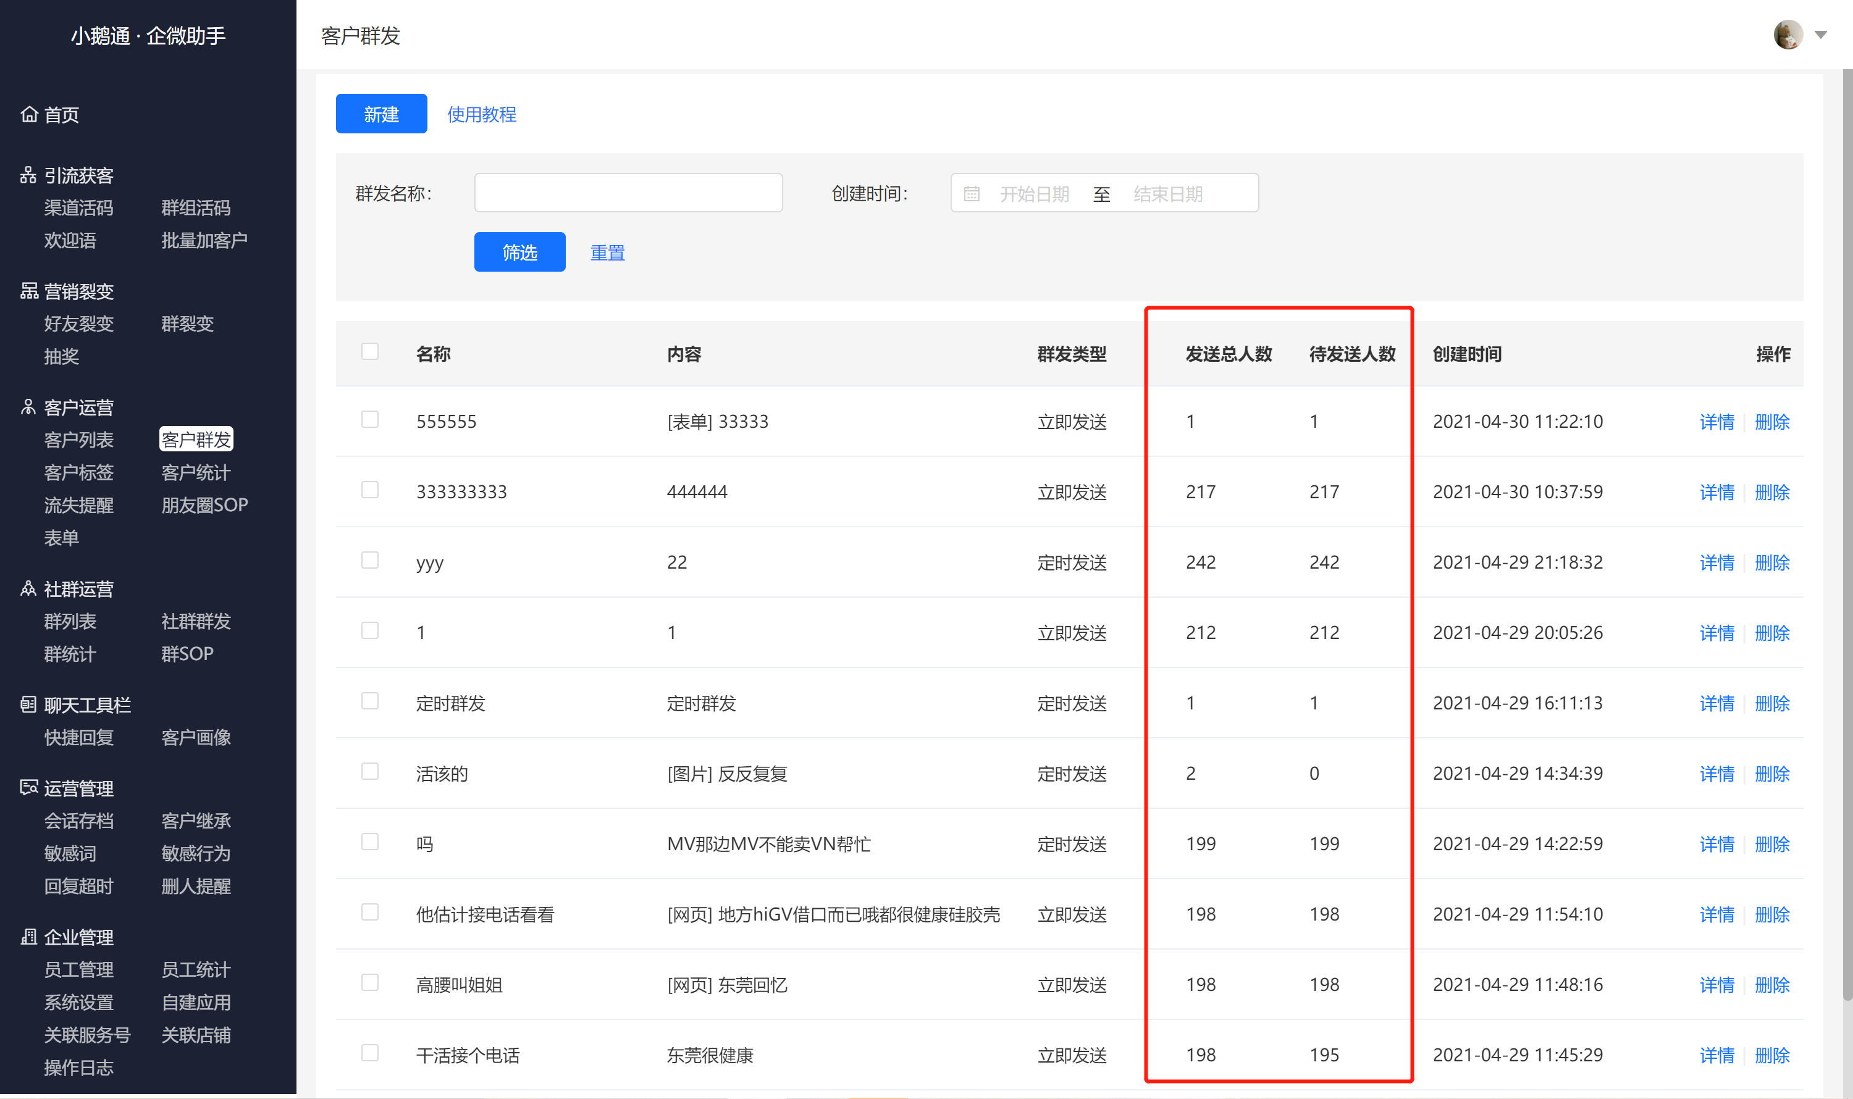This screenshot has width=1853, height=1099.
Task: Click the vertical page scrollbar
Action: (1847, 533)
